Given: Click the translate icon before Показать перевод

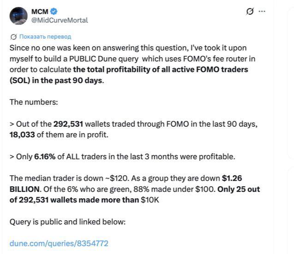Looking at the screenshot, I should (13, 37).
